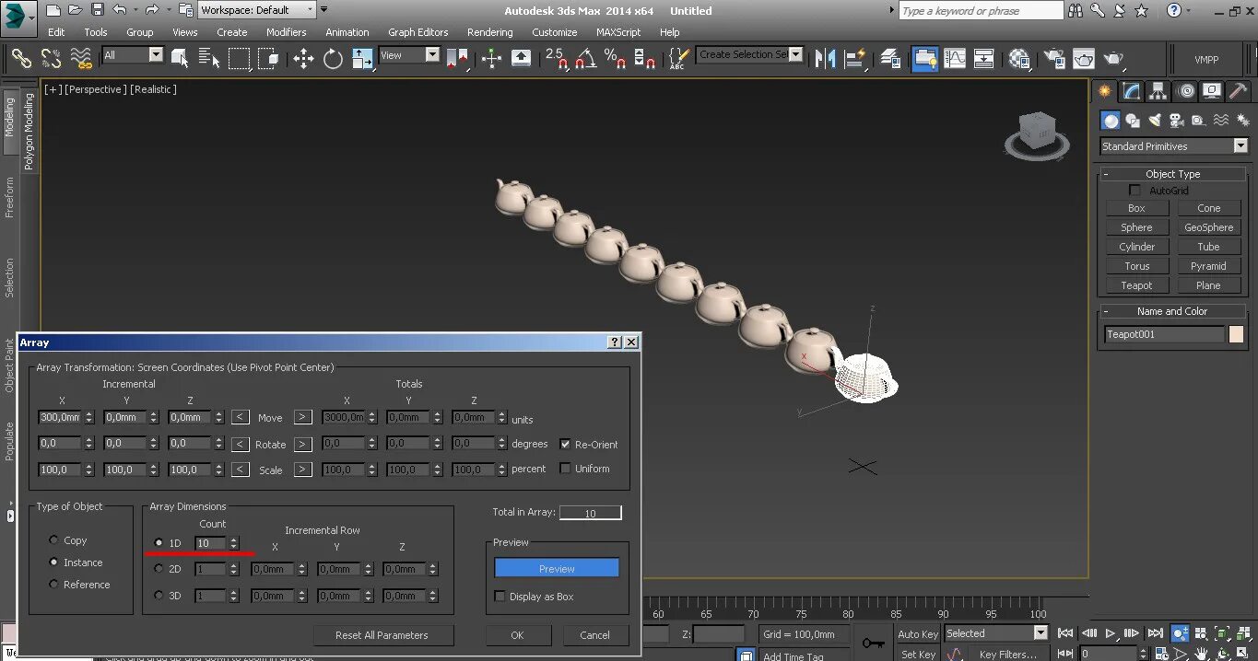Switch to the Hierarchy panel tab
Viewport: 1258px width, 661px height.
tap(1158, 91)
